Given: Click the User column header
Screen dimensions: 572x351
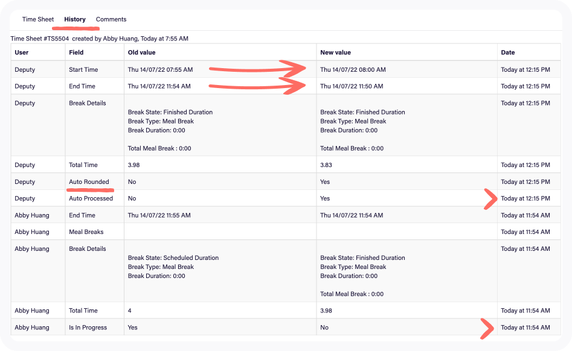Looking at the screenshot, I should coord(22,52).
